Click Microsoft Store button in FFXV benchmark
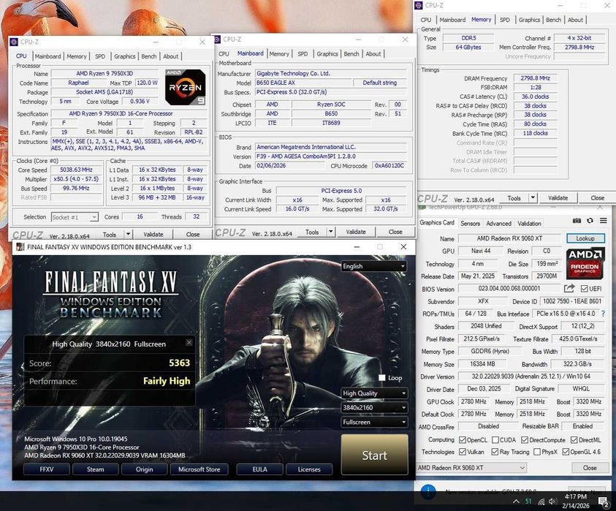This screenshot has height=511, width=616. (199, 469)
